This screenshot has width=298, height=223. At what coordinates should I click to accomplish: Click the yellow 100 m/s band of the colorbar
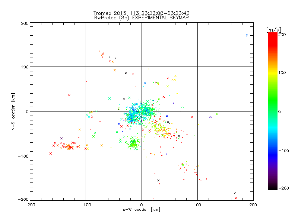pos(273,73)
